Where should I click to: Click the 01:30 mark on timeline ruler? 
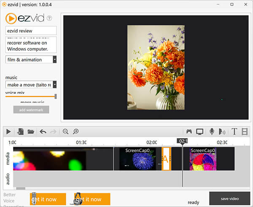pyautogui.click(x=81, y=142)
